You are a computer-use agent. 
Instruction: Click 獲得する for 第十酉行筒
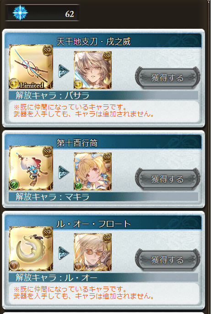[168, 179]
